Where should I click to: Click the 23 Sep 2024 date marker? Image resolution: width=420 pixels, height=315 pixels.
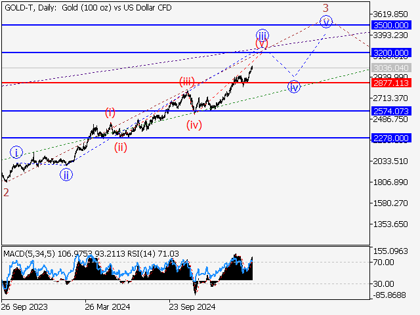coord(192,306)
